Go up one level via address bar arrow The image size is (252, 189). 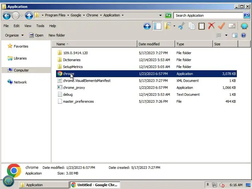[29, 15]
